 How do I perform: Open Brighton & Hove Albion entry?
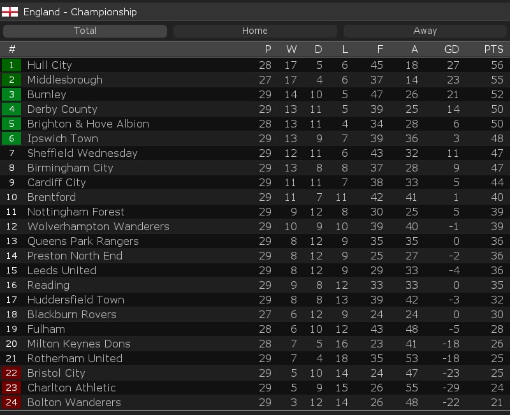tap(88, 124)
